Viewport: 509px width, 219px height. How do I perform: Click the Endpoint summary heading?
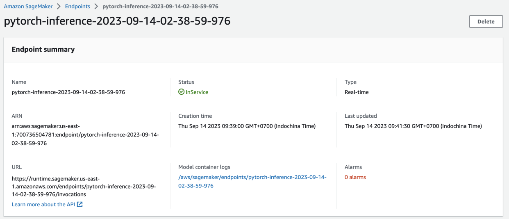(43, 49)
